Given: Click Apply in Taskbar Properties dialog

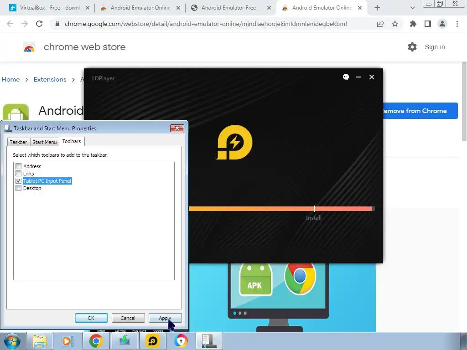Looking at the screenshot, I should (165, 318).
